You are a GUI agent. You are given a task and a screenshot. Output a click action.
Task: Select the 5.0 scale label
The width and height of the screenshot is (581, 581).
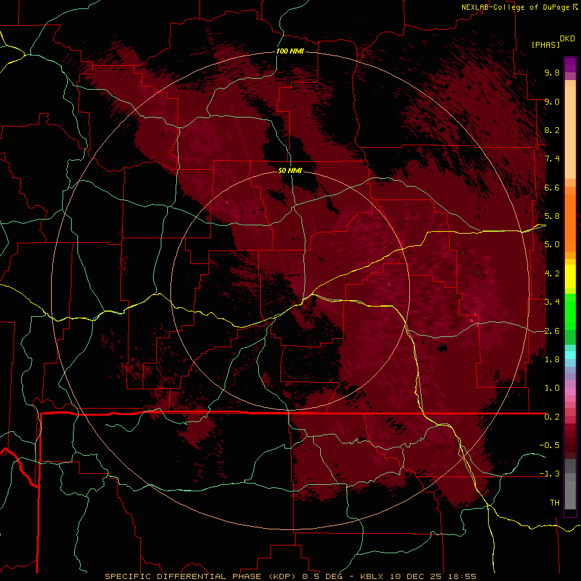552,245
